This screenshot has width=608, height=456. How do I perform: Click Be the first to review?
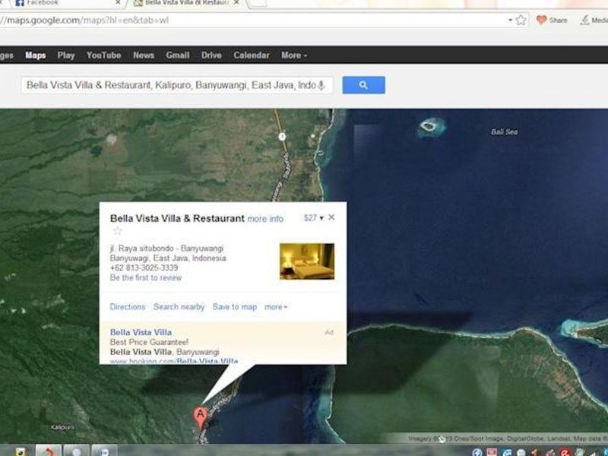pos(146,277)
